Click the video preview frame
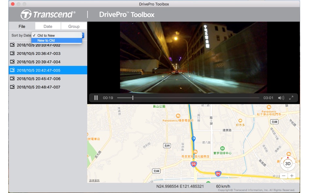The width and height of the screenshot is (310, 193). (x=194, y=57)
